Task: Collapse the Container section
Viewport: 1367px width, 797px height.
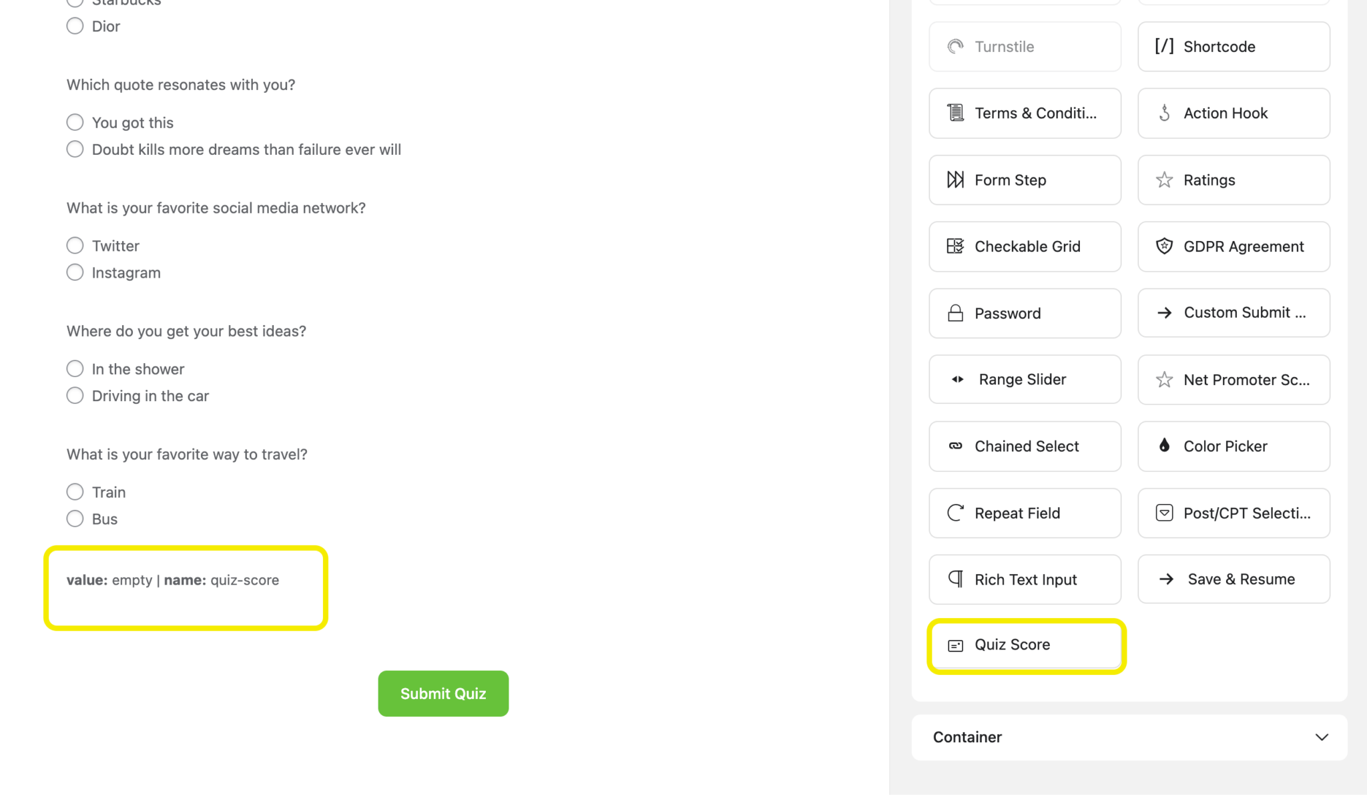Action: point(1322,737)
